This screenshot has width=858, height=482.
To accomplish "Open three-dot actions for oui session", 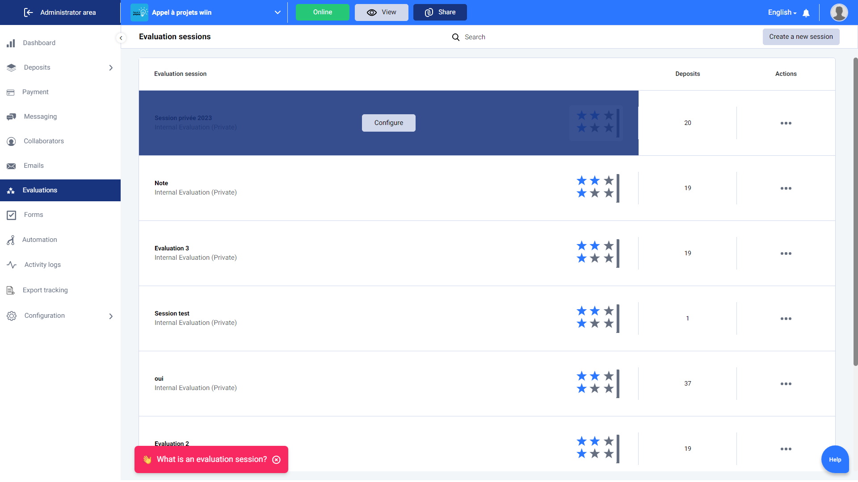I will [786, 384].
